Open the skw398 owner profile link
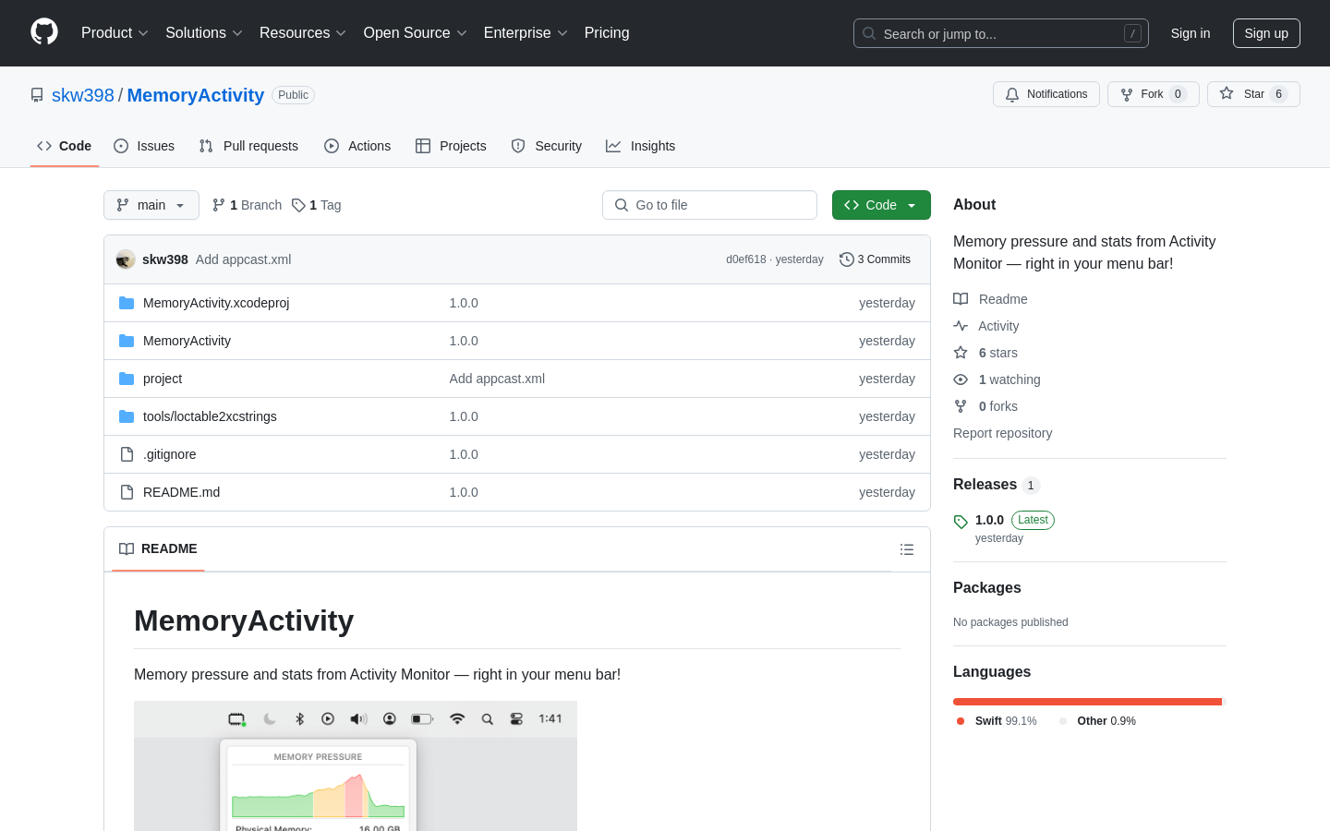The image size is (1330, 831). click(83, 95)
